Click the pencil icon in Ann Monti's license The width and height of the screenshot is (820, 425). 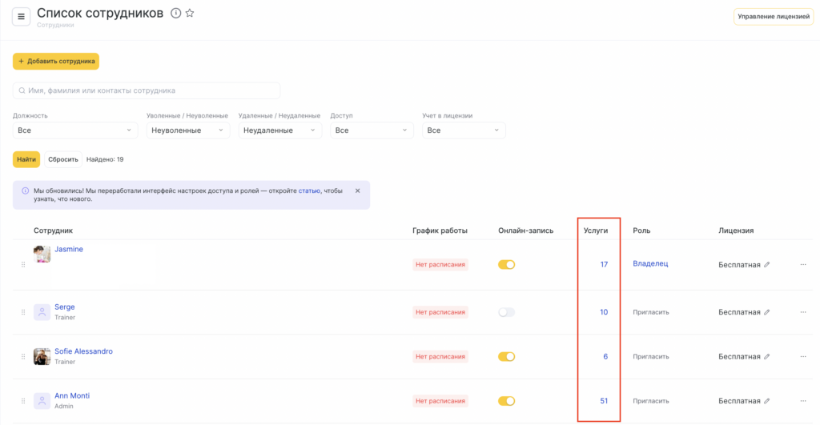767,401
